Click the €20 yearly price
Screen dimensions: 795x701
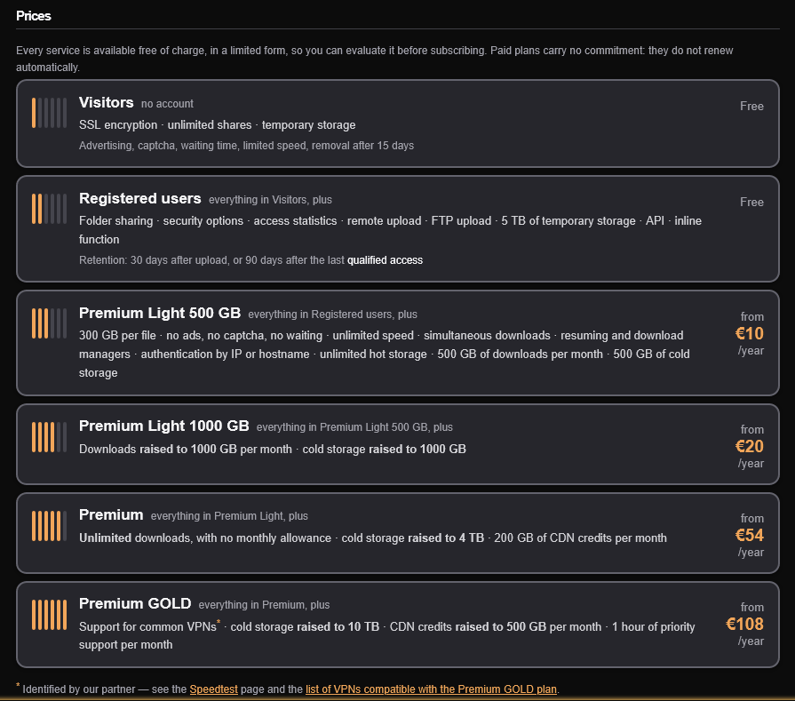[x=750, y=446]
